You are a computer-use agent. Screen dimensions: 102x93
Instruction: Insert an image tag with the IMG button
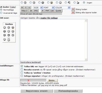pyautogui.click(x=36, y=11)
